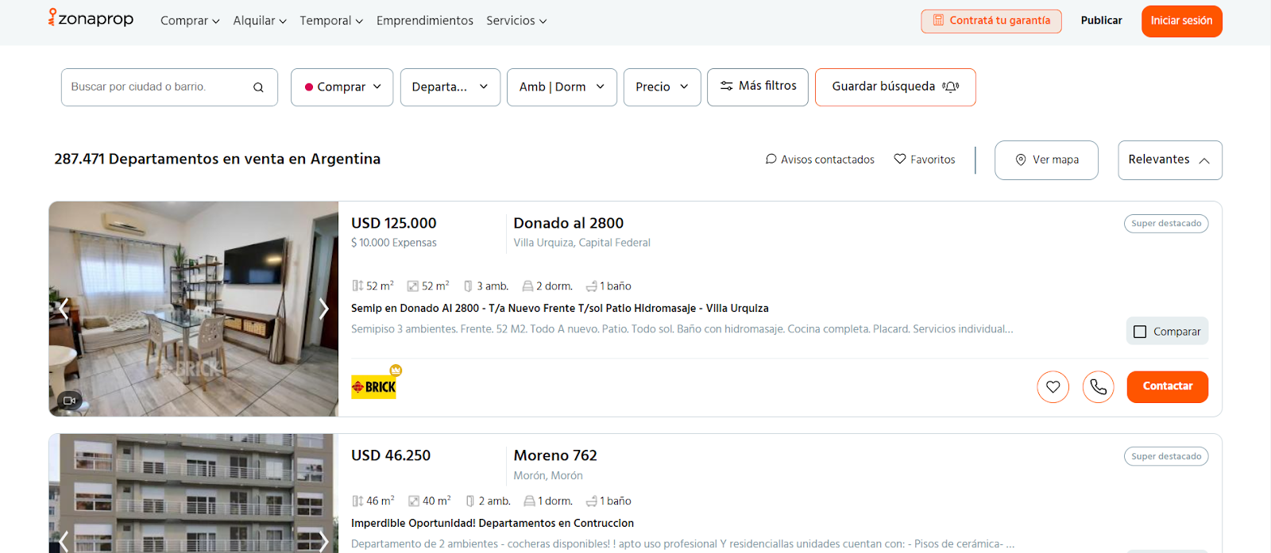Click the phone icon on Donado listing

[1098, 387]
